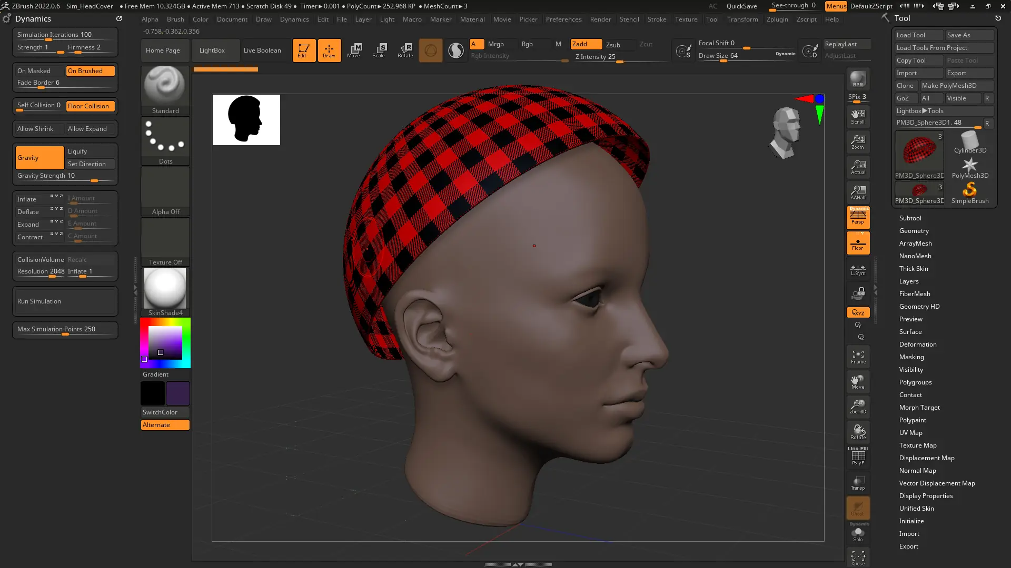This screenshot has width=1011, height=568.
Task: Select the Move transform tool icon
Action: point(354,50)
